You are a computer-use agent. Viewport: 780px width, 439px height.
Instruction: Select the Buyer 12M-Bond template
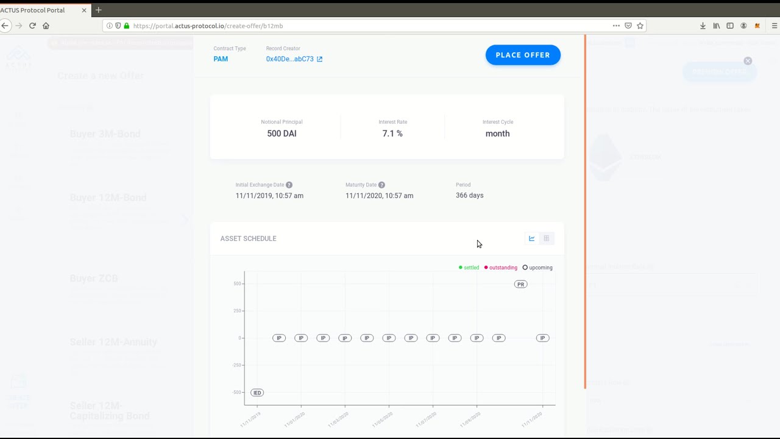coord(108,198)
